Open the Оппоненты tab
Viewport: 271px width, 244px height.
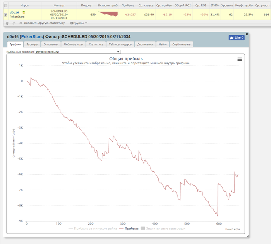point(51,44)
